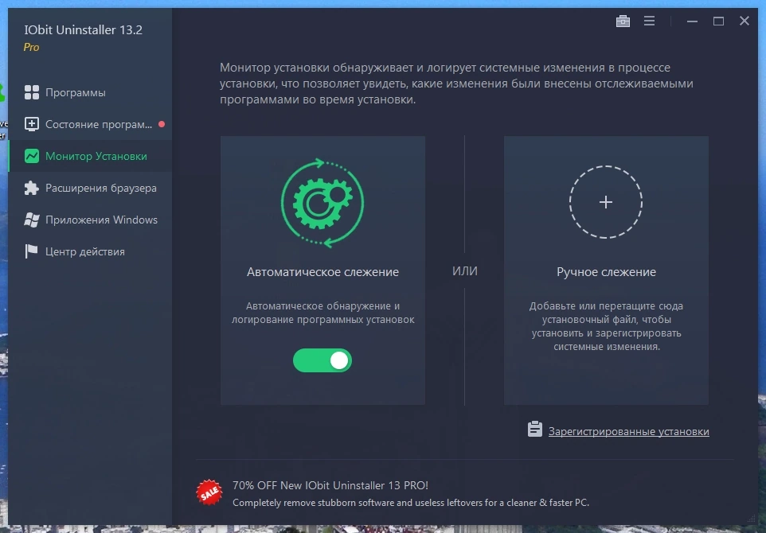The height and width of the screenshot is (533, 766).
Task: Click the Состояние програм... update icon
Action: tap(32, 124)
